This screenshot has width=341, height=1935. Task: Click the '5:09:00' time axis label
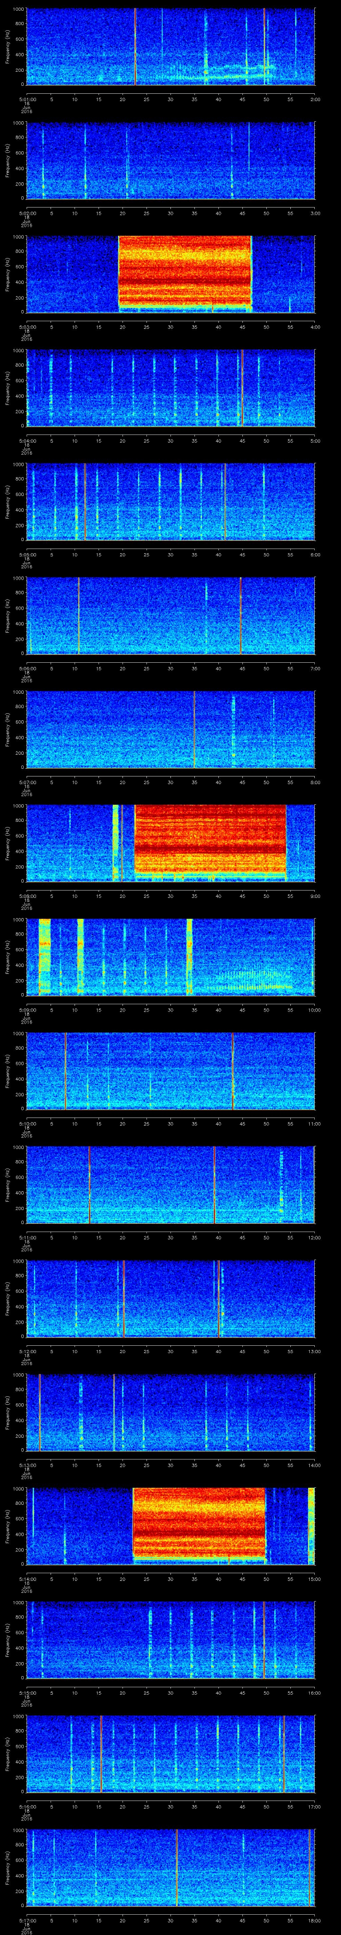27,1009
